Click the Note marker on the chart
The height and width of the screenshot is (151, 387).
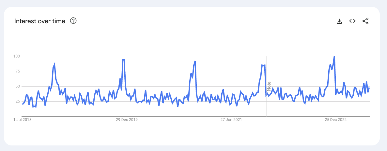(x=269, y=86)
